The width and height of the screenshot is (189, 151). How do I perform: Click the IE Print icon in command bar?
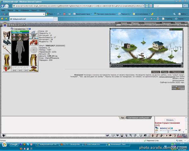coord(158,19)
